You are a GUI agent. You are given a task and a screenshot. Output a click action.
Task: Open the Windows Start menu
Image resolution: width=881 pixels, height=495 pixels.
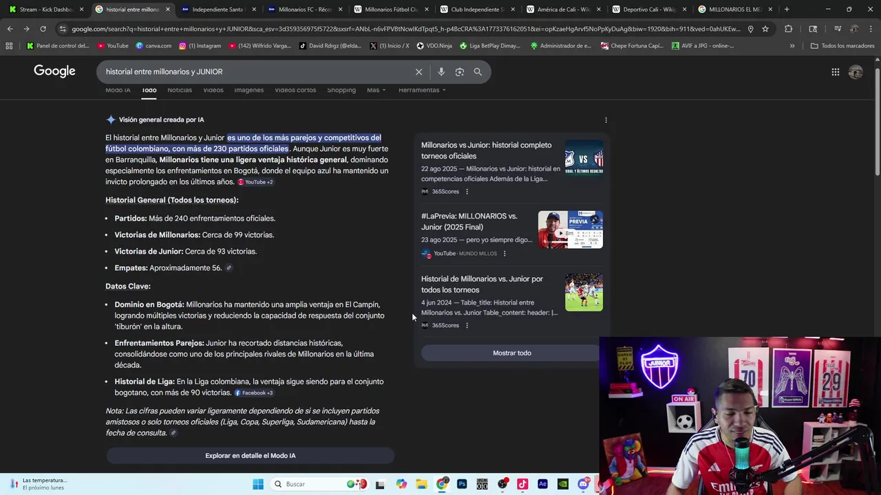click(258, 484)
